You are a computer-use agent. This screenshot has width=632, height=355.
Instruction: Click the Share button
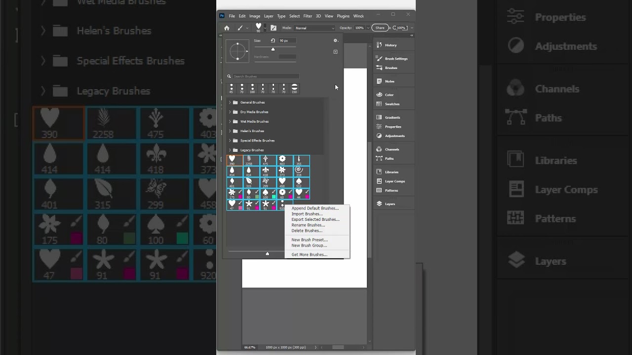[x=380, y=28]
